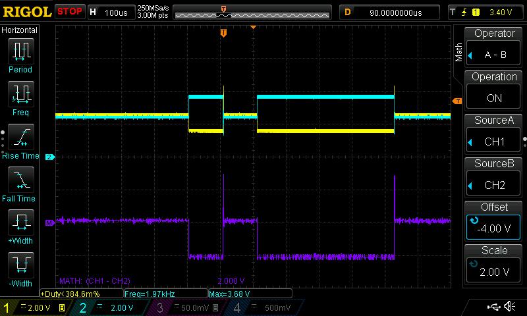Toggle channel 1 at 2.00 V
The height and width of the screenshot is (316, 527).
(33, 307)
